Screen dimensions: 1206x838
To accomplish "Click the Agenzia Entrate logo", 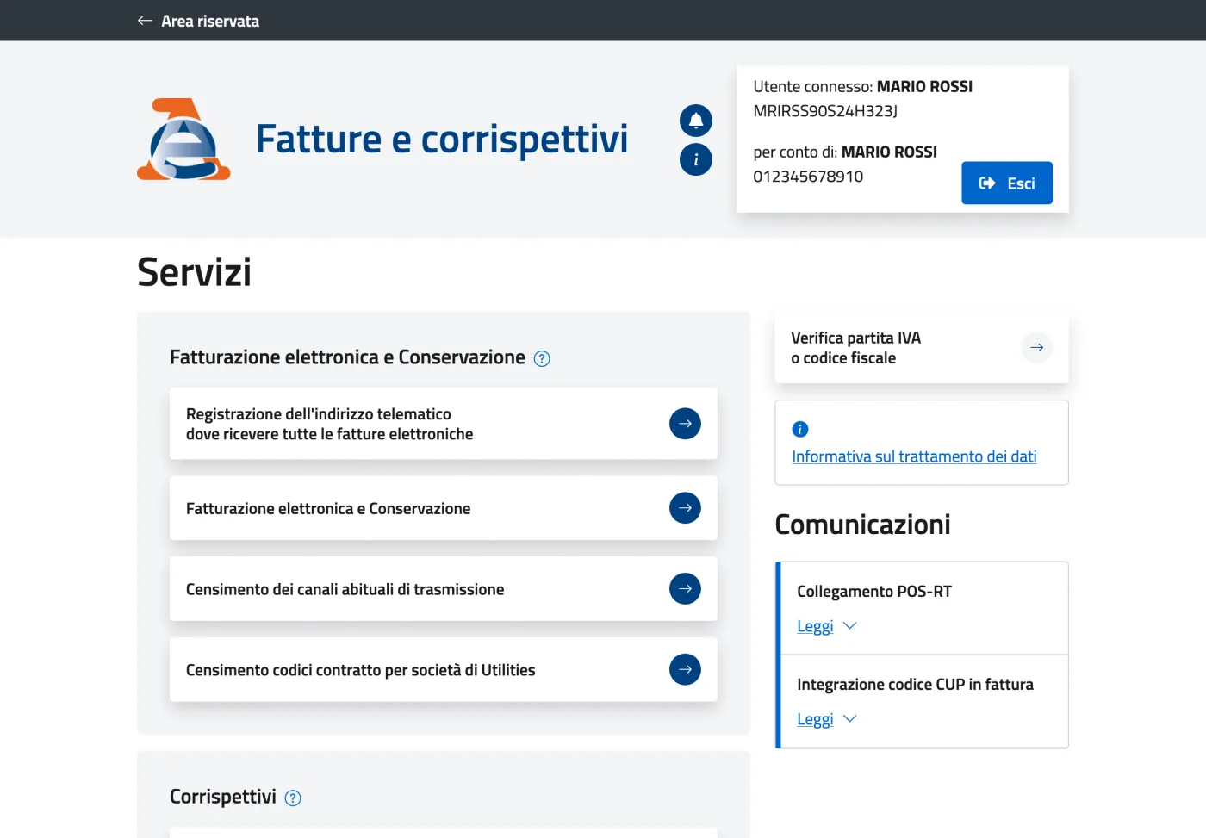I will [x=183, y=139].
